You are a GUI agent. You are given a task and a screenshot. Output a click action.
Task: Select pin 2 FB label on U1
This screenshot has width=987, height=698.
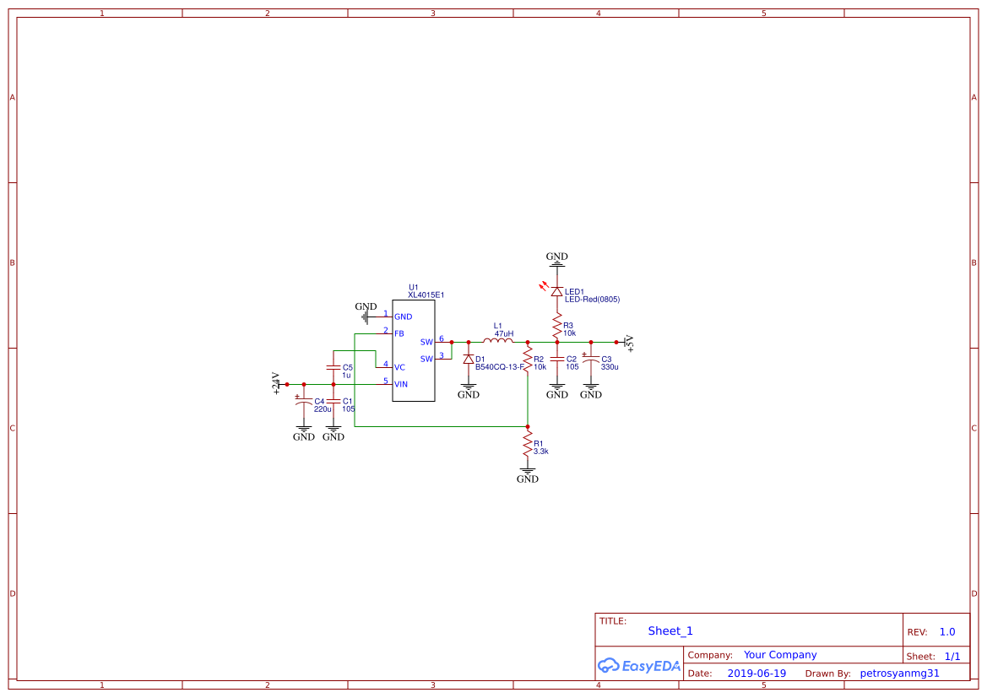point(400,333)
